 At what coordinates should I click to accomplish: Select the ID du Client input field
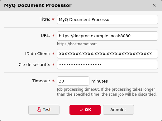pyautogui.click(x=107, y=54)
